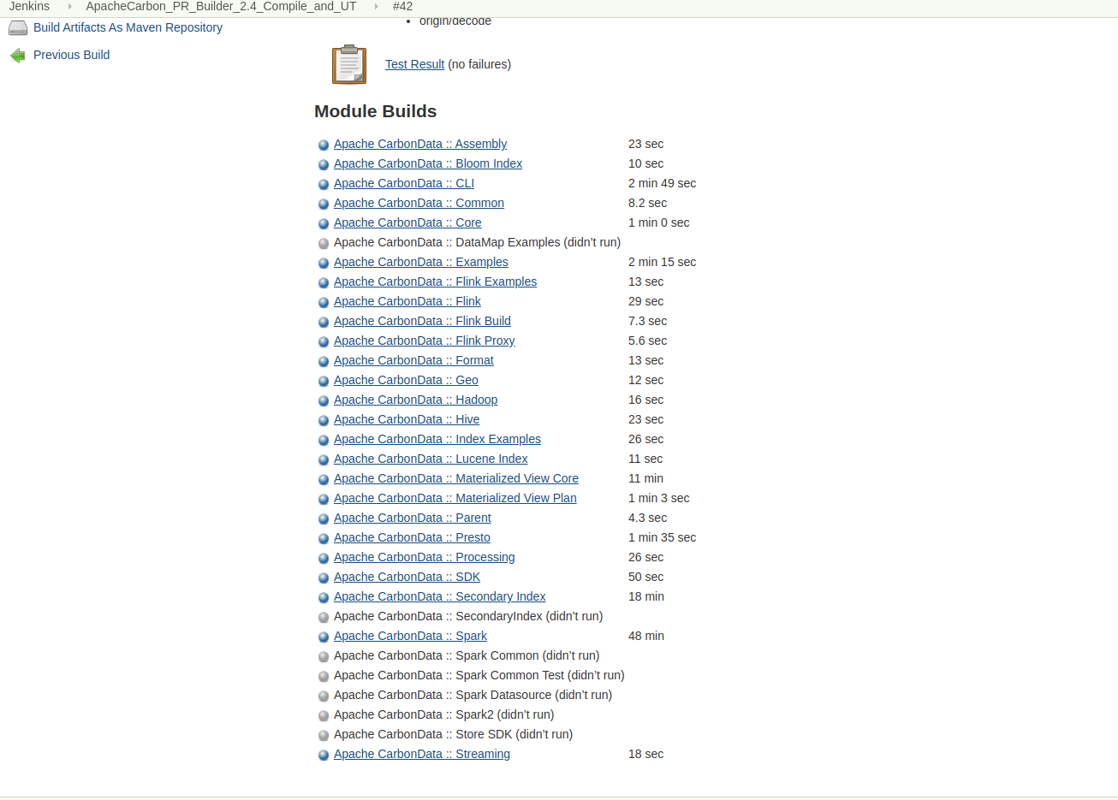Go to Jenkins home breadcrumb
This screenshot has width=1118, height=800.
29,6
